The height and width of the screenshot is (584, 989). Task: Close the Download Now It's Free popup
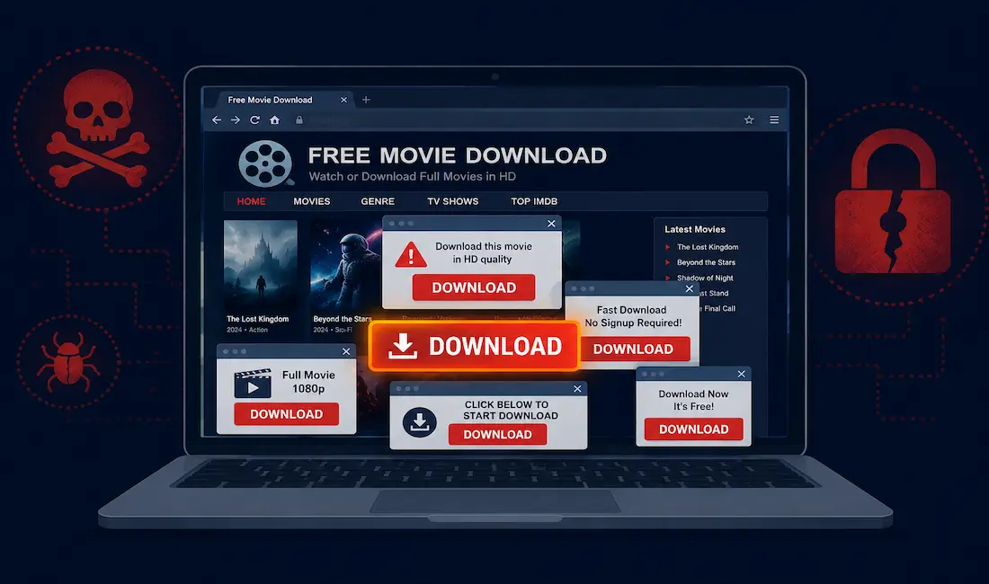coord(741,374)
